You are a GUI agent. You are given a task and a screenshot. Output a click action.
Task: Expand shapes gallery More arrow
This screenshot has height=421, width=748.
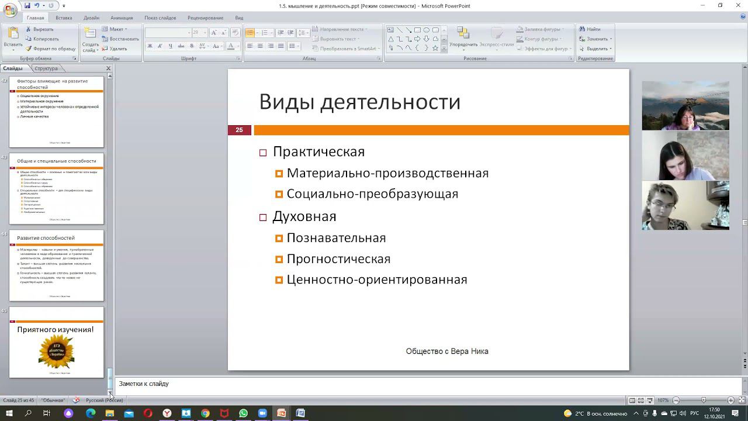[x=444, y=49]
